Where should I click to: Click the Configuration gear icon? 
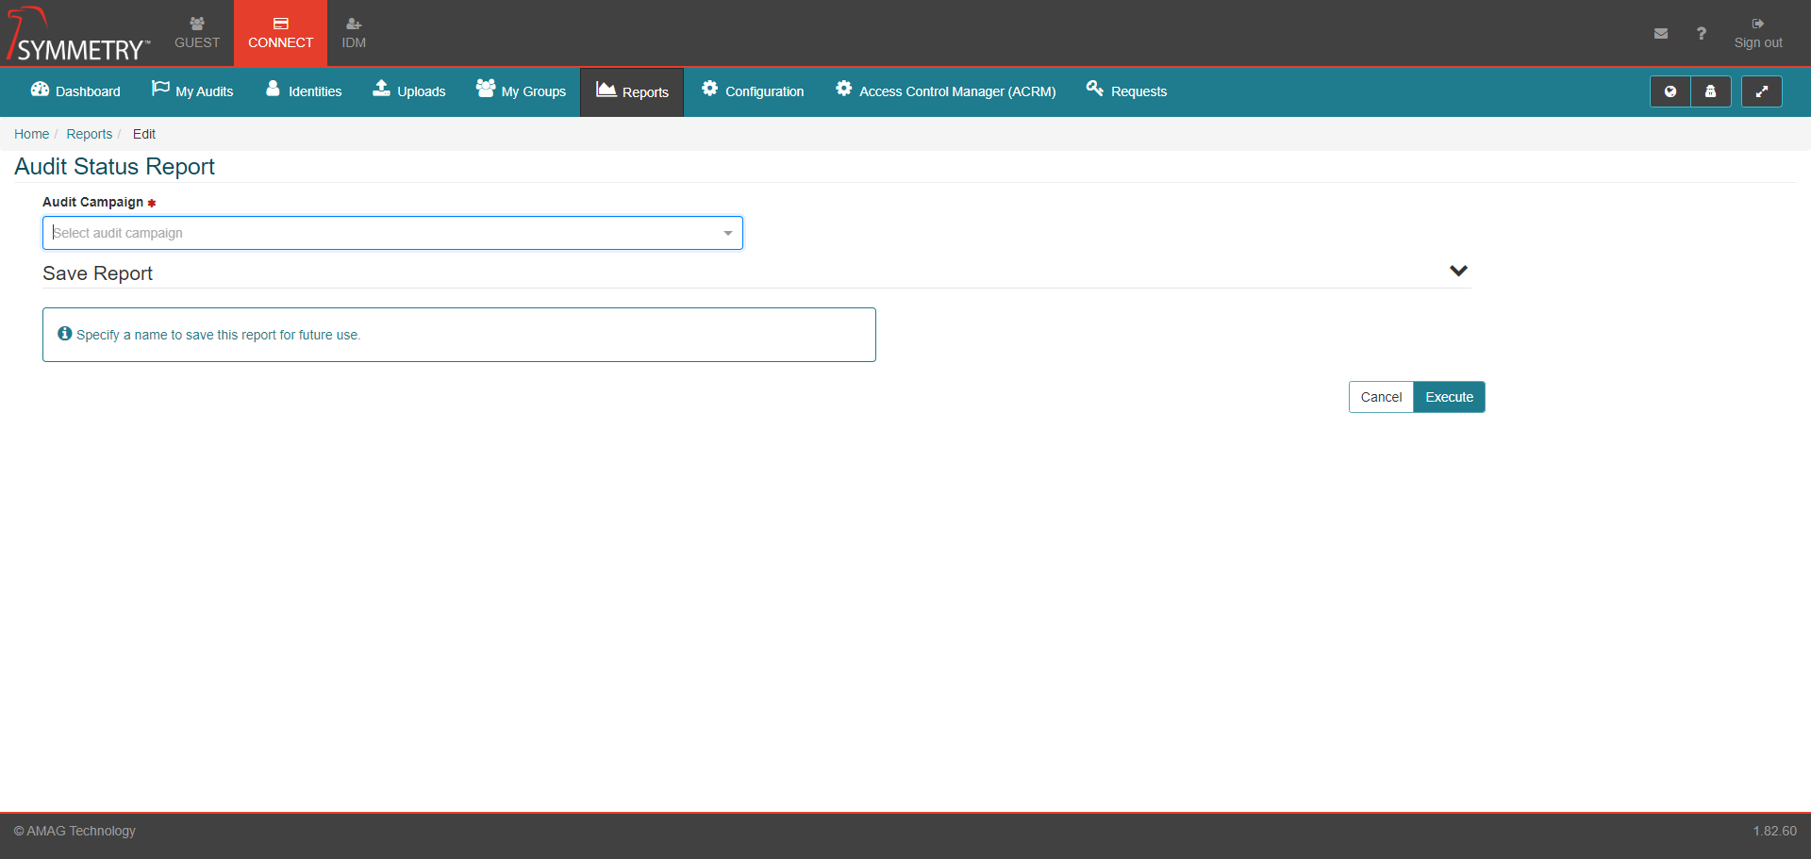pos(709,88)
